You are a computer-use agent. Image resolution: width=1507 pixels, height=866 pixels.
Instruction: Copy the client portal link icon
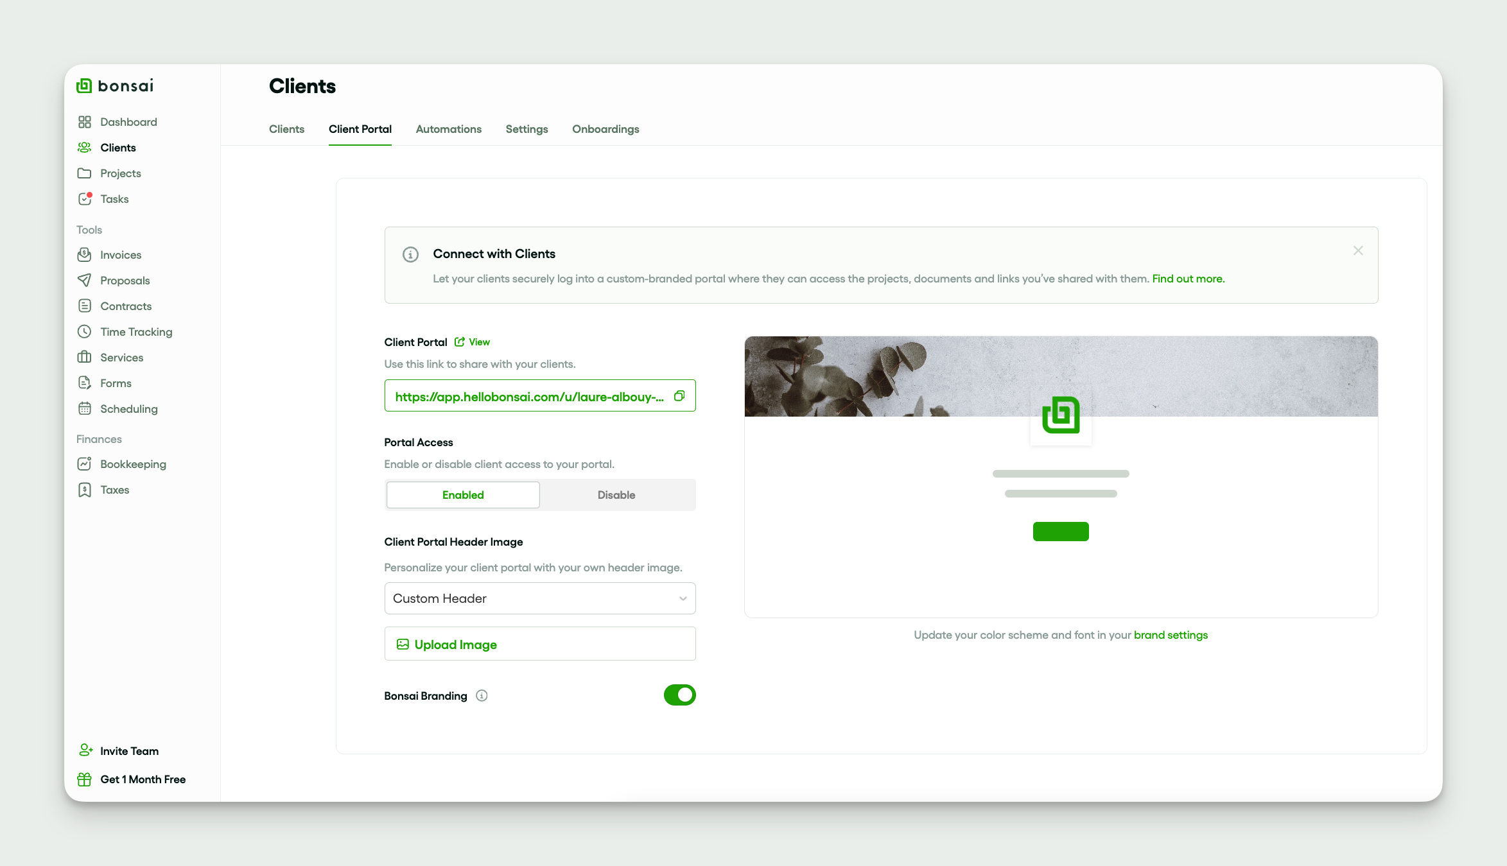679,396
